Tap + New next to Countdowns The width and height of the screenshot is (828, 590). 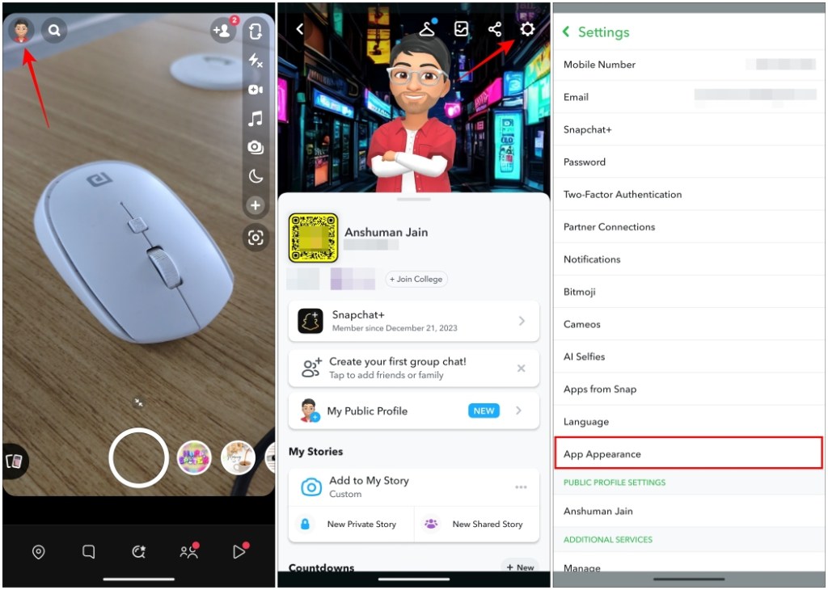point(520,567)
